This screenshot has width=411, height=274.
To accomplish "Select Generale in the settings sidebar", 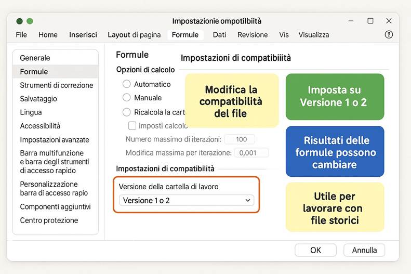I will (35, 58).
